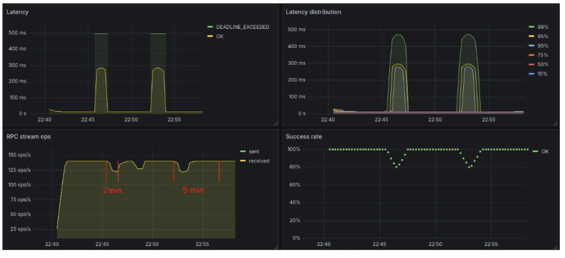
Task: Change color of DEADLINE_EXCEEDED green swatch
Action: [210, 27]
